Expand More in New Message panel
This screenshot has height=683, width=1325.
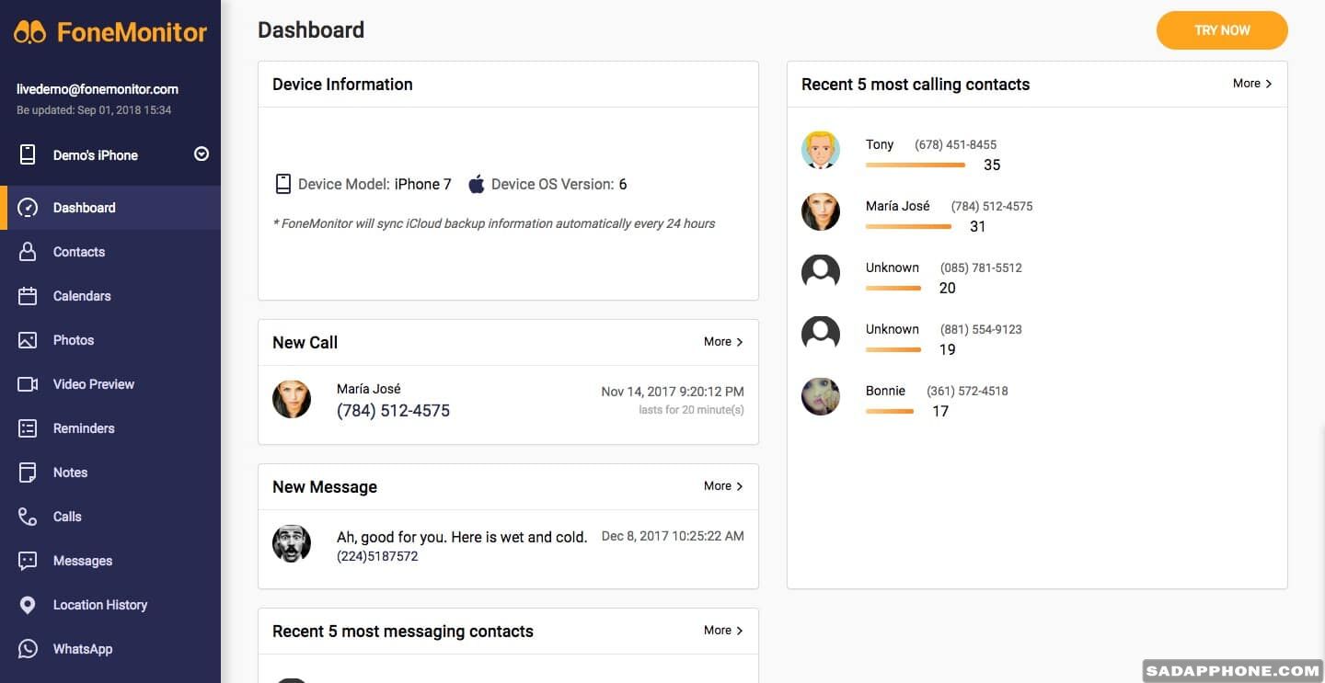[x=723, y=486]
